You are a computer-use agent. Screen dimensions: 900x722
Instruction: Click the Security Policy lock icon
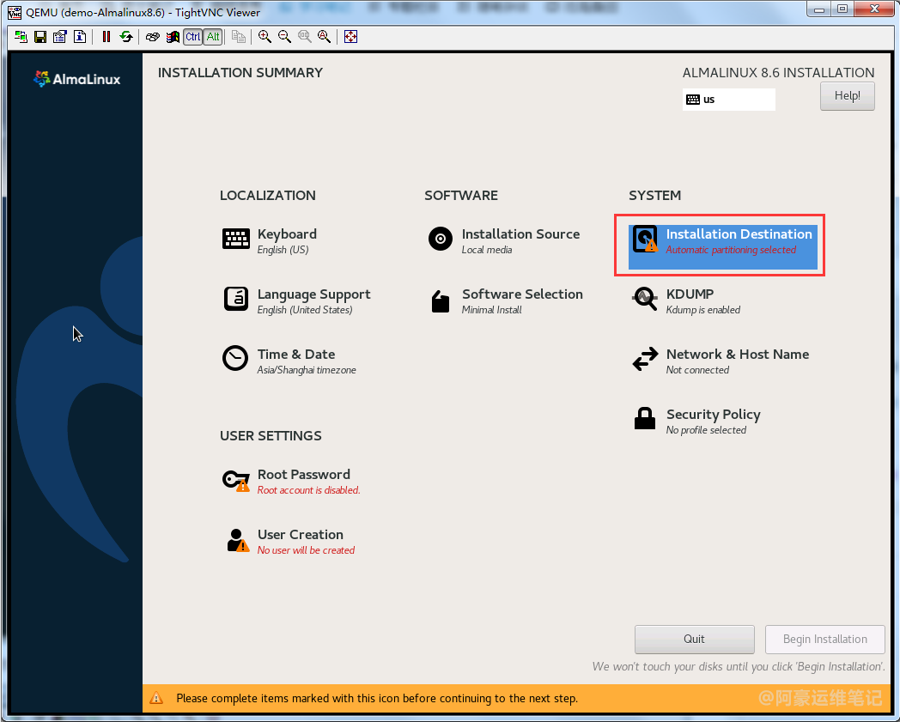pos(645,418)
